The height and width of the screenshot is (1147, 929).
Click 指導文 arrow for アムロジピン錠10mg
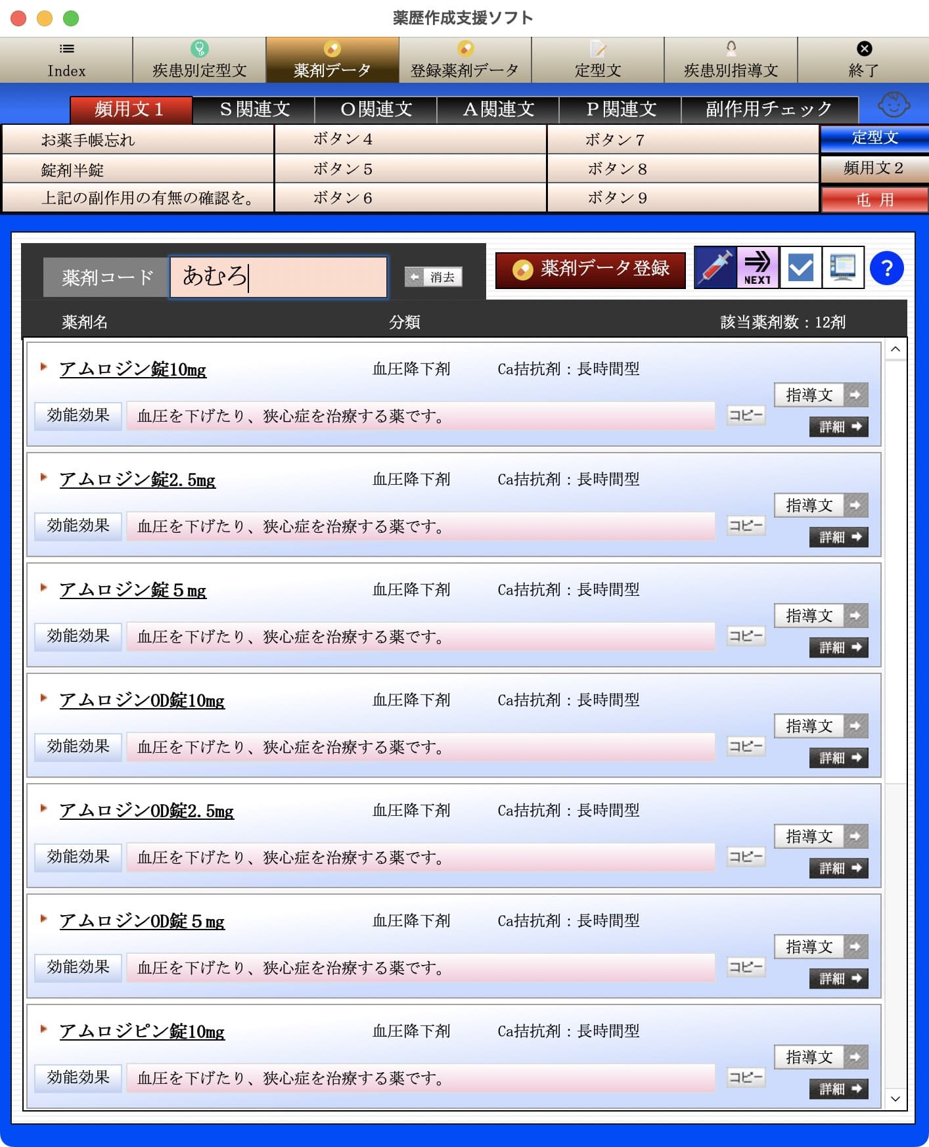tap(855, 1057)
